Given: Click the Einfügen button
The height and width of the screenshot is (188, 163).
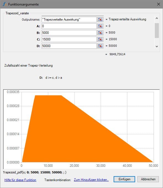Looking at the screenshot, I should tap(124, 179).
